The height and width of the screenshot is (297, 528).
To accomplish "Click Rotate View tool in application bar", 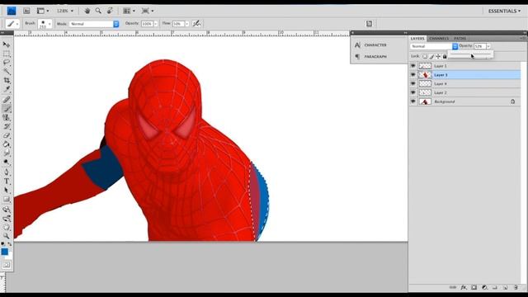I will pos(110,11).
